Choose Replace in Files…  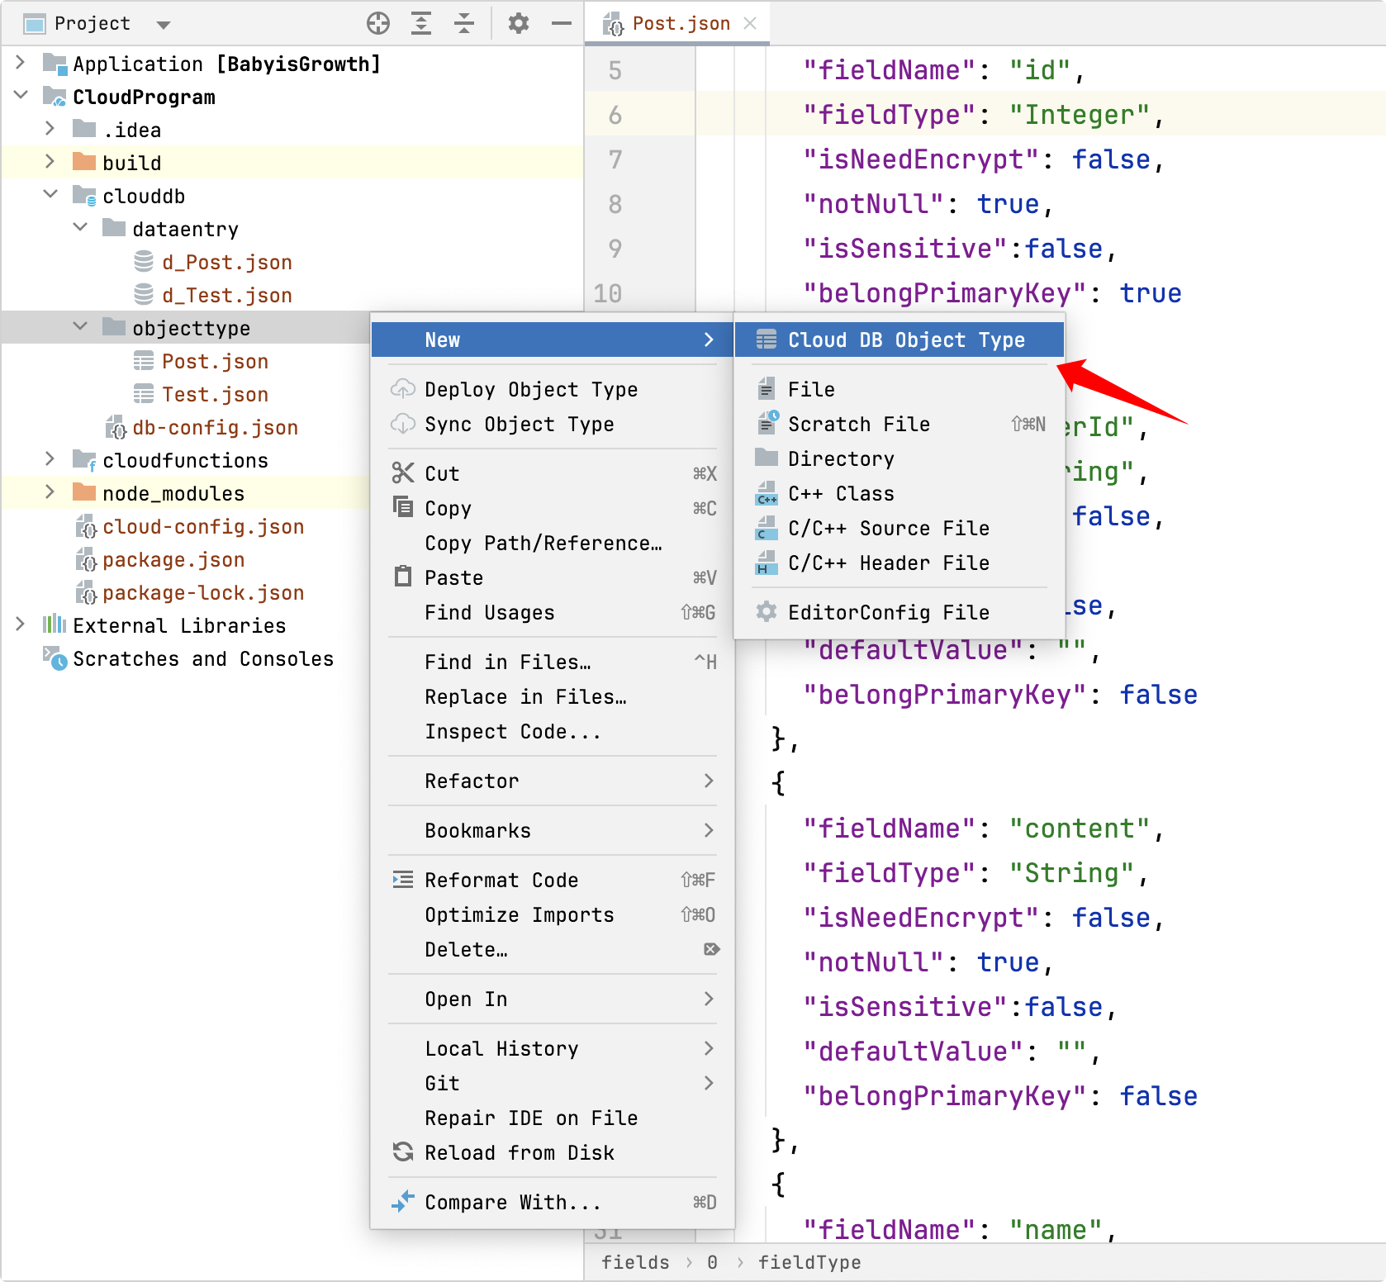[x=552, y=696]
